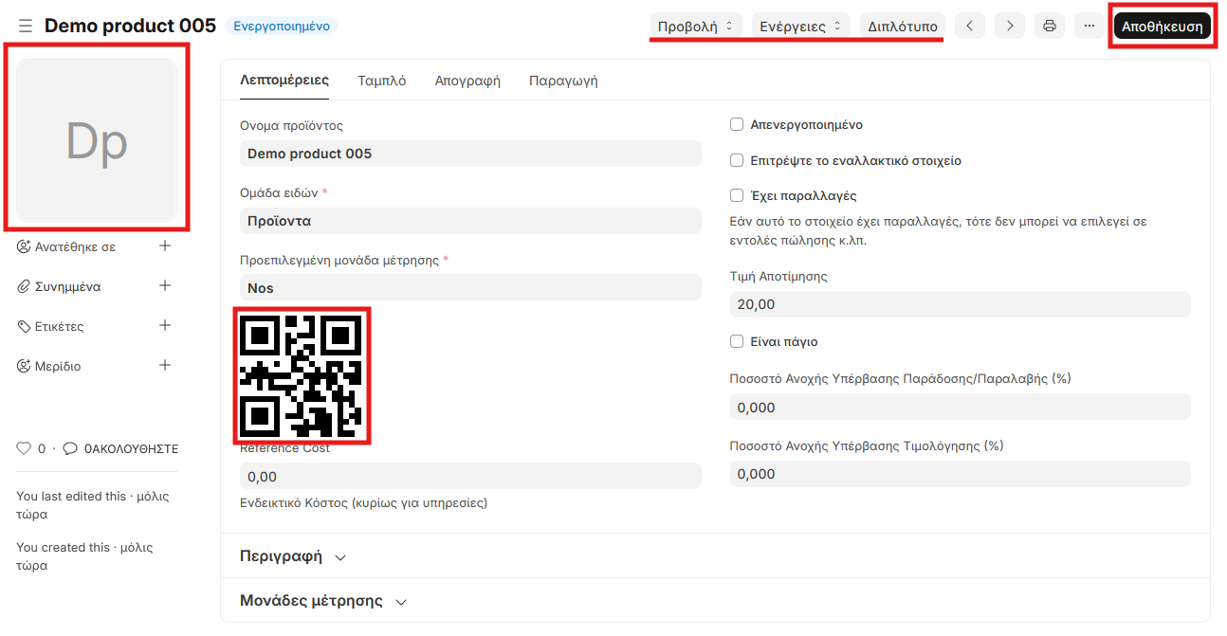1227x636 pixels.
Task: Go to previous record arrow
Action: (969, 27)
